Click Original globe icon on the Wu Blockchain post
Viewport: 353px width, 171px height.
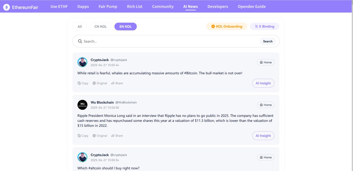coord(94,136)
